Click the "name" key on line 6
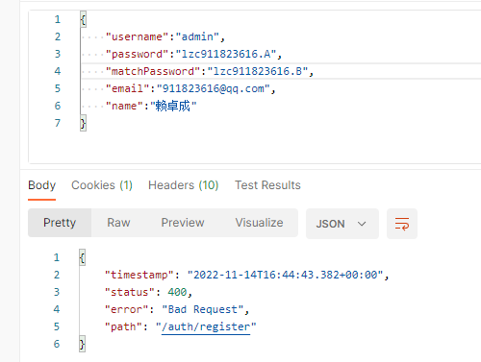Screen dimensions: 481x362 point(124,106)
